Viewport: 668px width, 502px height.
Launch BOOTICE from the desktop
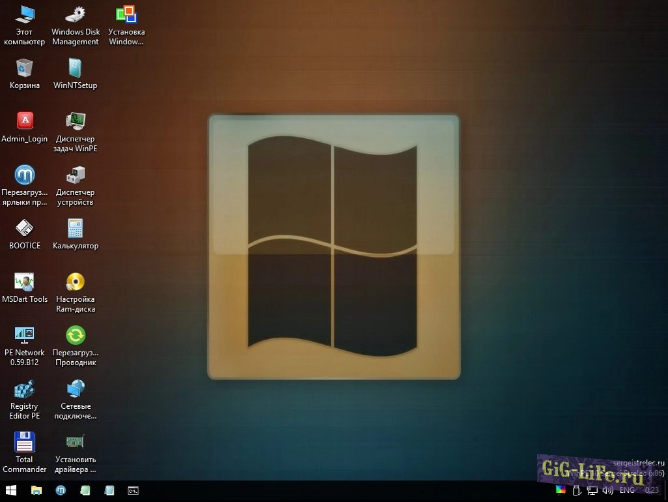tap(25, 228)
